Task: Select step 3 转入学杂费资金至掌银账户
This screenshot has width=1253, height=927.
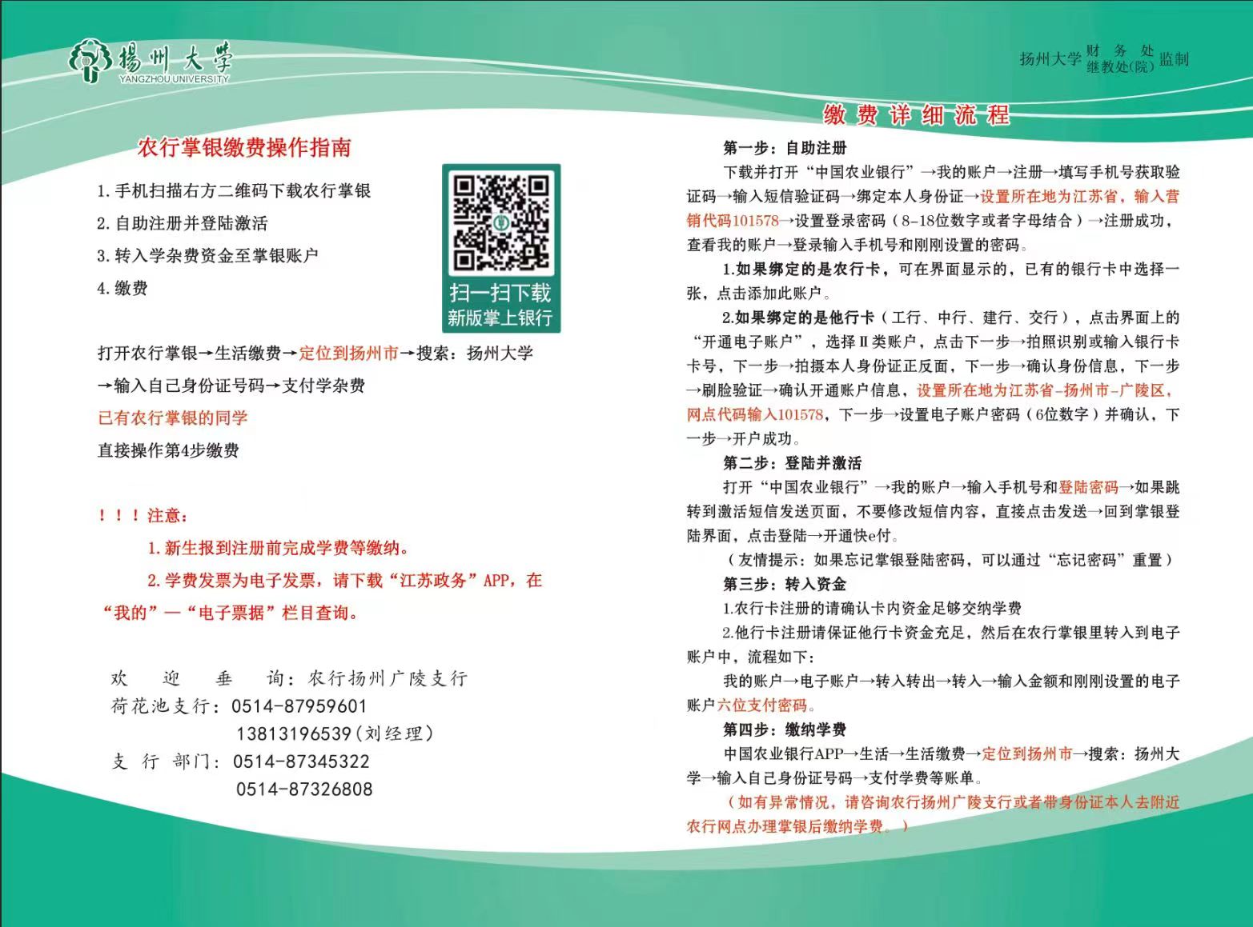Action: tap(208, 256)
